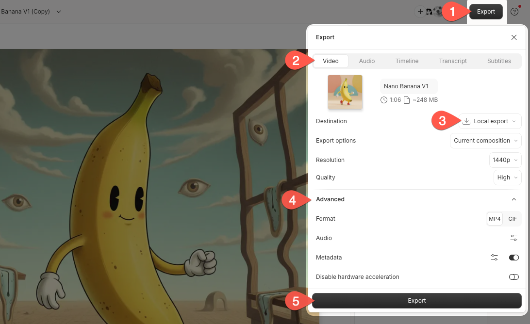Open audio export settings via sliders icon
530x324 pixels.
click(x=513, y=238)
